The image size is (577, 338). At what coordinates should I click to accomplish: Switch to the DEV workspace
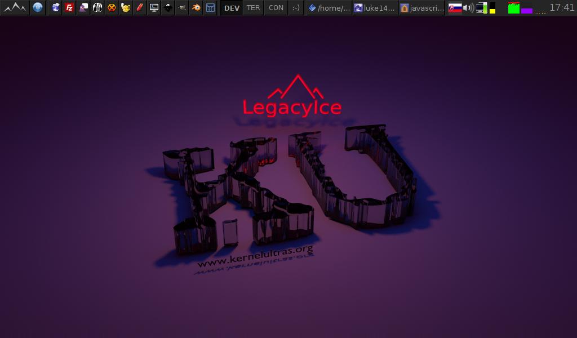[x=232, y=8]
